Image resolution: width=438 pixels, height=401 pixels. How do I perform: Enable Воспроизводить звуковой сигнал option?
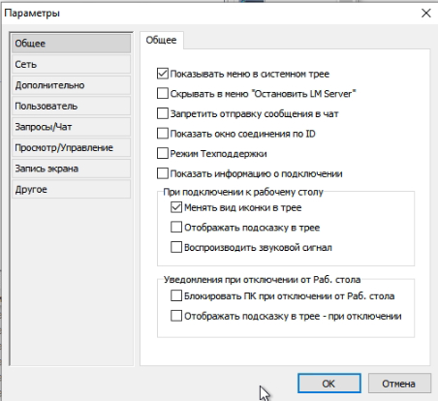(176, 247)
